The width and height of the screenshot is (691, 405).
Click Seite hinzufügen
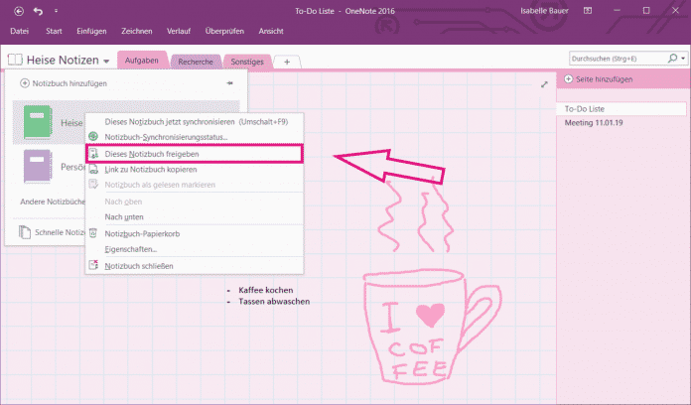click(x=604, y=78)
